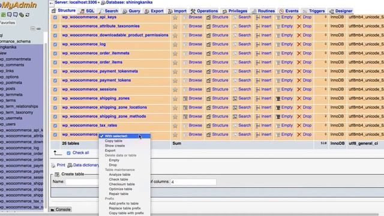384x216 pixels.
Task: Uncheck the wp_woocommerce_order_itemmeta checkbox
Action: click(x=55, y=53)
